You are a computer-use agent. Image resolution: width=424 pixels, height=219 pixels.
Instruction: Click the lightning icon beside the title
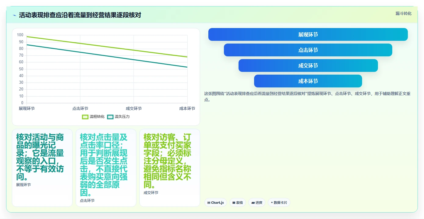(14, 15)
